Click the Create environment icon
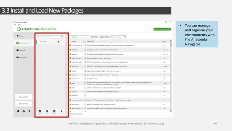 40,111
